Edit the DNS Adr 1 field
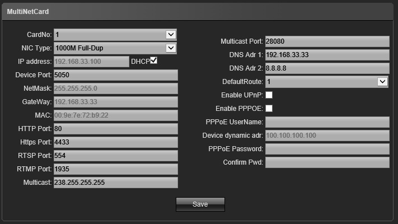 (x=327, y=55)
